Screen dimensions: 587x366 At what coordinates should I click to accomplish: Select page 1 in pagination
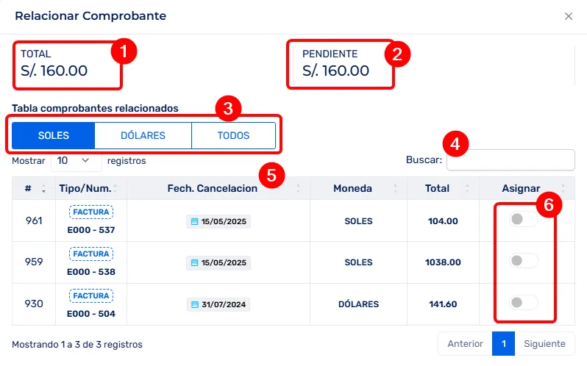pos(503,344)
